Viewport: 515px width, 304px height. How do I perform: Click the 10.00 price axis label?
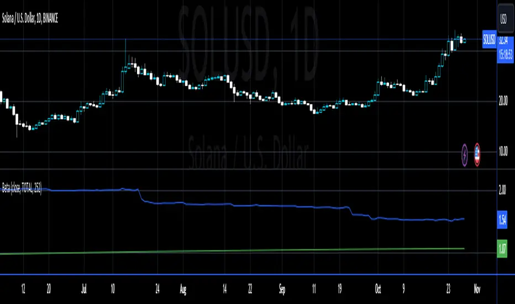tap(503, 152)
